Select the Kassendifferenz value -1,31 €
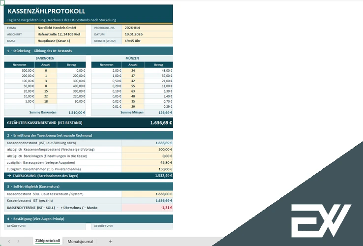Viewport: 363px width, 246px height. point(147,208)
